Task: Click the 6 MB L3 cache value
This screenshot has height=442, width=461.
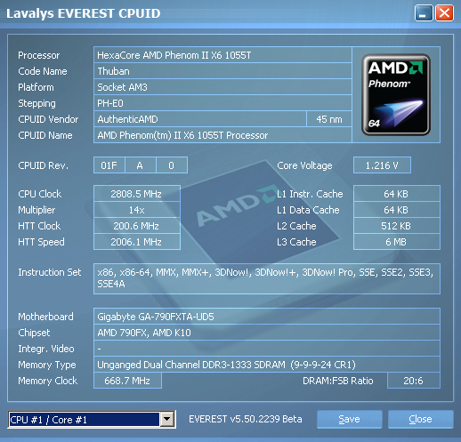Action: [x=397, y=242]
